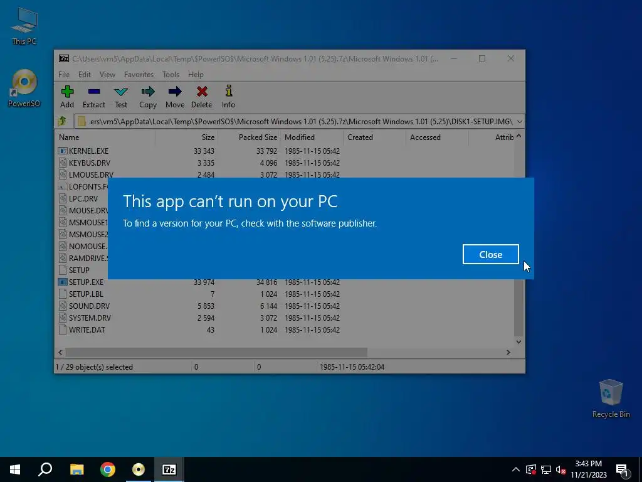The height and width of the screenshot is (482, 642).
Task: Click the muted volume tray icon
Action: tap(560, 469)
